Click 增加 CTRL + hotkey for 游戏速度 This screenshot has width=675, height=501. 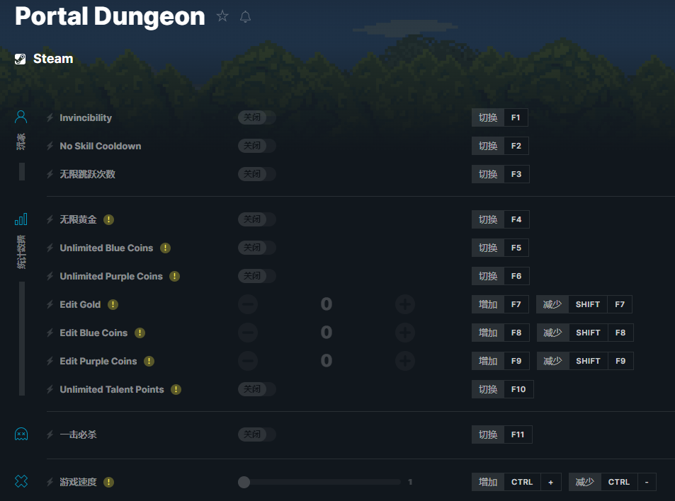click(516, 482)
